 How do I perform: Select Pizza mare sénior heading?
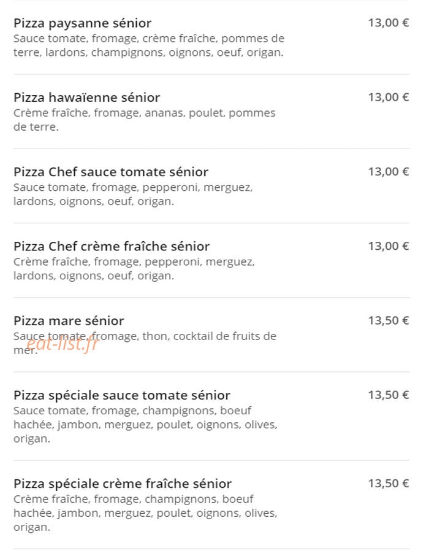point(69,321)
